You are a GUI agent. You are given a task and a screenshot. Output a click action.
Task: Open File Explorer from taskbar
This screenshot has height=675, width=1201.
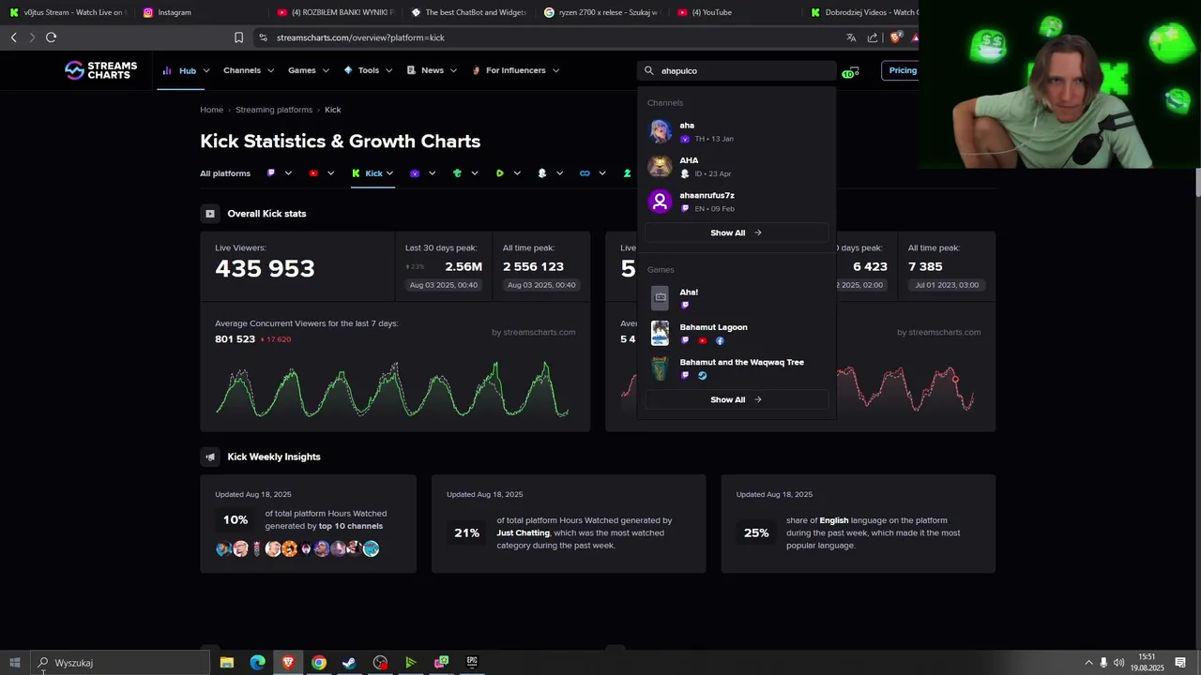tap(226, 663)
